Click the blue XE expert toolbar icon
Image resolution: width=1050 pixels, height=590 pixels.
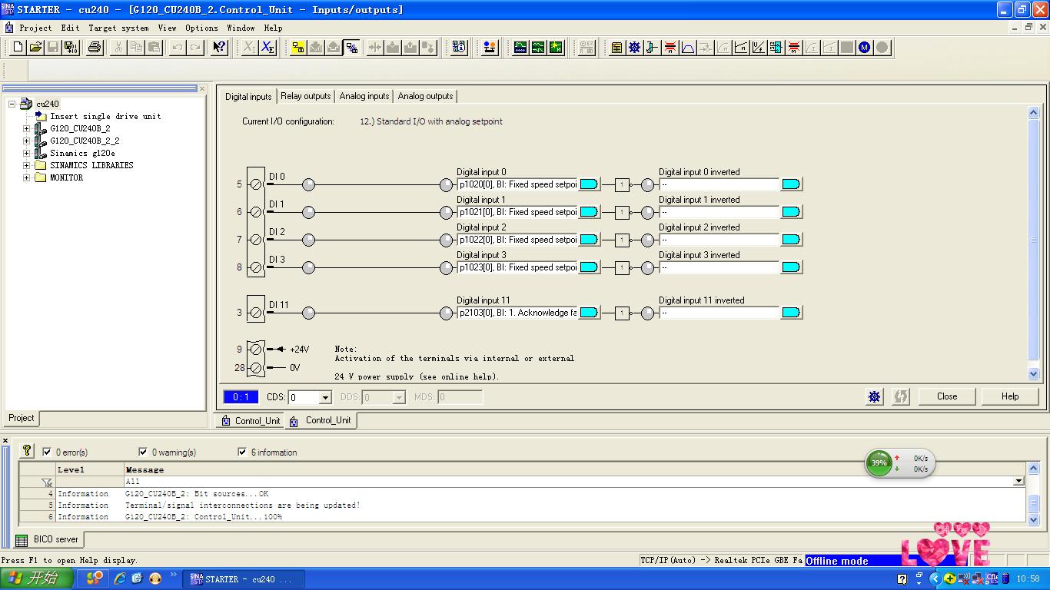click(x=267, y=48)
